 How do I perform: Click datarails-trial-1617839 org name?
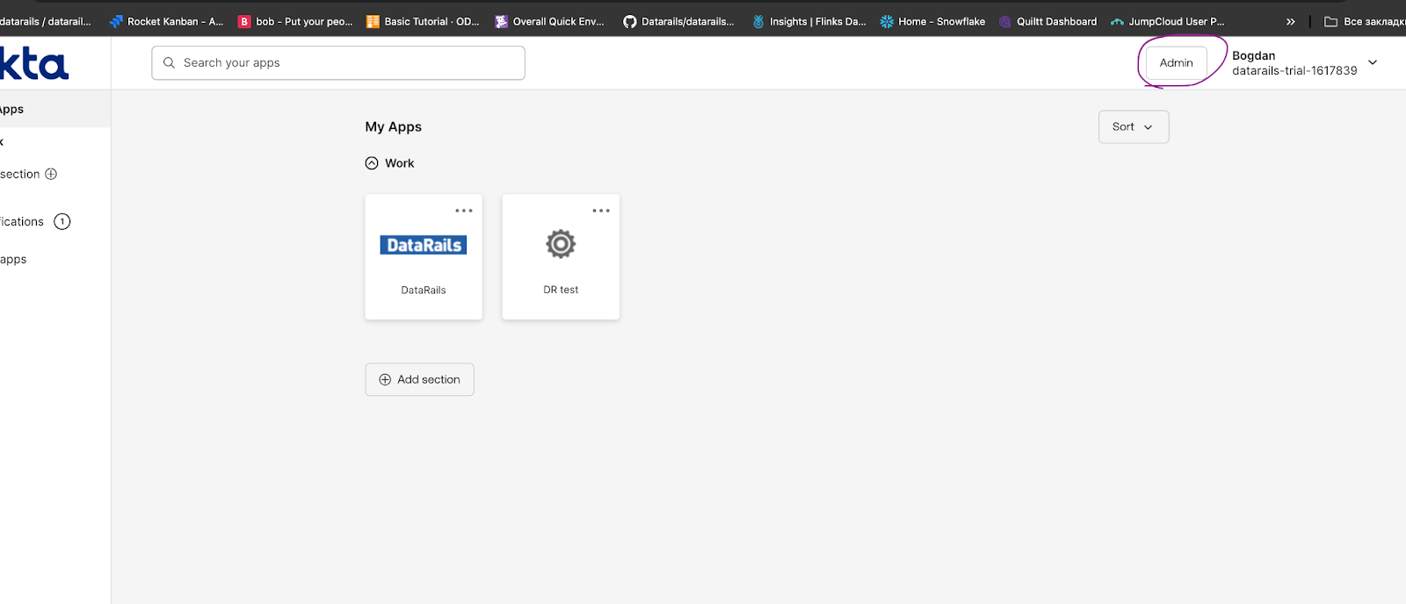1294,70
